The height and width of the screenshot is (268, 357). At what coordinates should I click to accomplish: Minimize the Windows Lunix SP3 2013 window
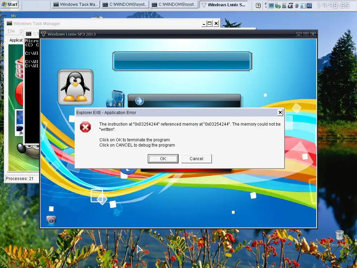click(x=299, y=34)
